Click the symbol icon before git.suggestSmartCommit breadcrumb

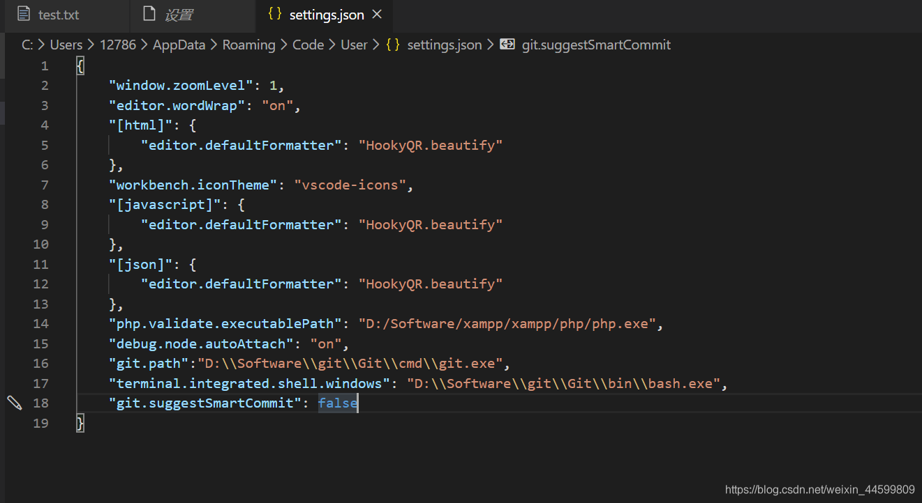click(x=508, y=45)
